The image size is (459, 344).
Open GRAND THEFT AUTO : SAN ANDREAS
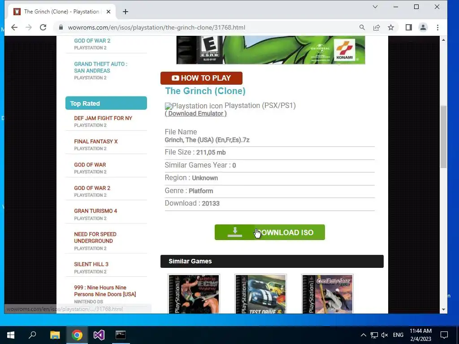101,67
